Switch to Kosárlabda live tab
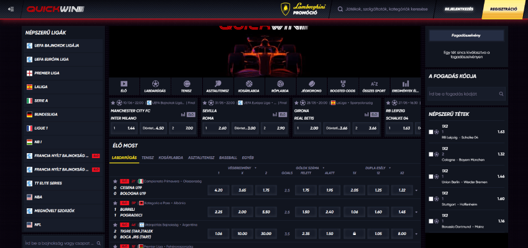 click(x=171, y=157)
